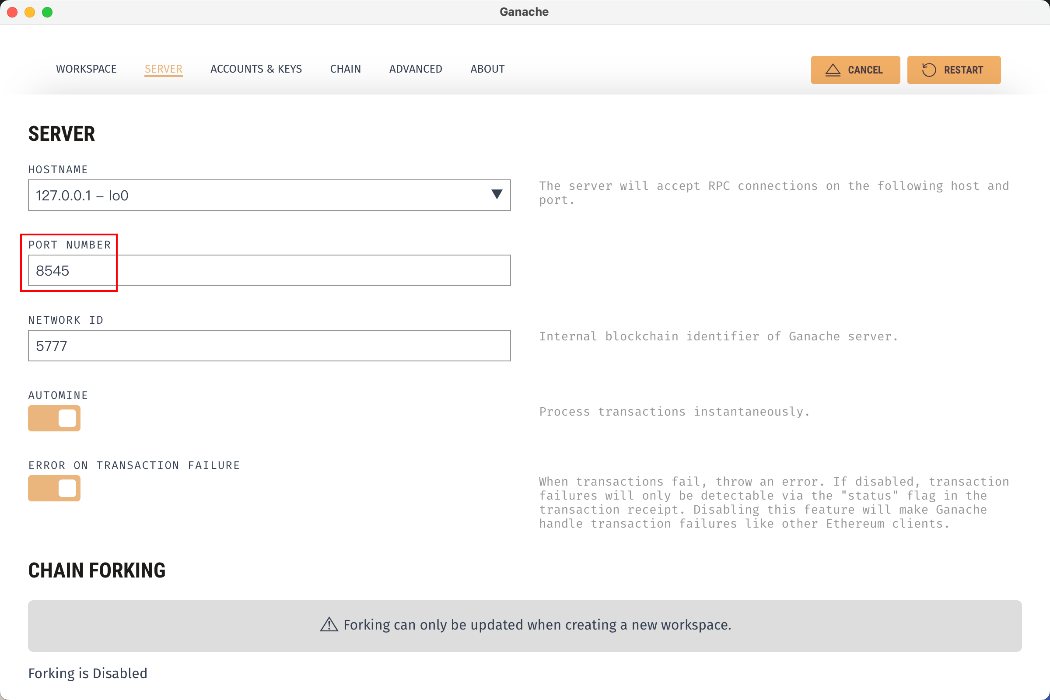The height and width of the screenshot is (700, 1050).
Task: Click the warning triangle in forking notice
Action: [329, 625]
